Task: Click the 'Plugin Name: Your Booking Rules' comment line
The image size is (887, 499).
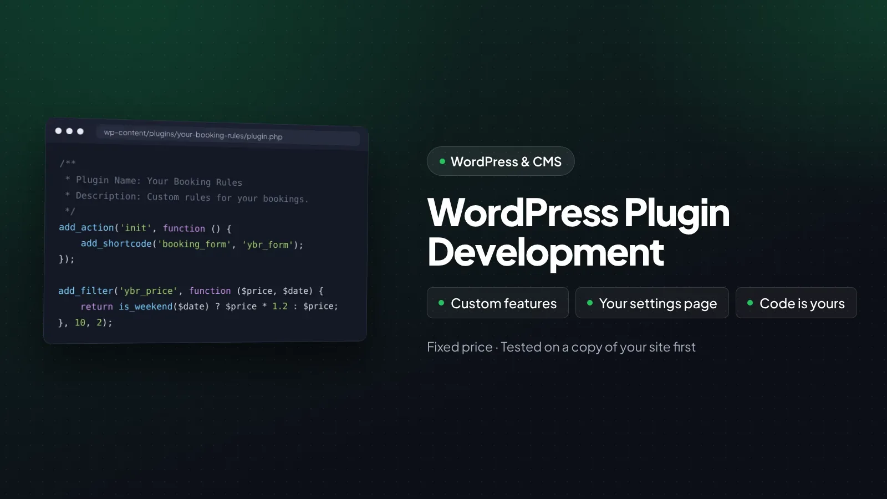Action: pyautogui.click(x=154, y=181)
